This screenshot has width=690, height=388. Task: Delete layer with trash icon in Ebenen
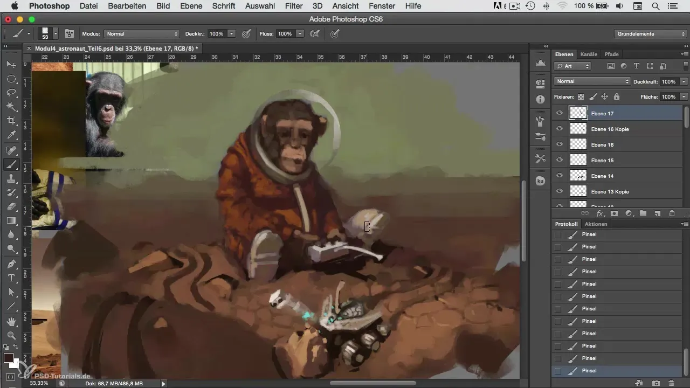click(672, 213)
